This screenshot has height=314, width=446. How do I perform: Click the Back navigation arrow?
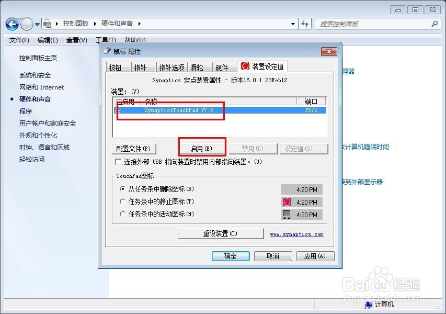click(12, 24)
